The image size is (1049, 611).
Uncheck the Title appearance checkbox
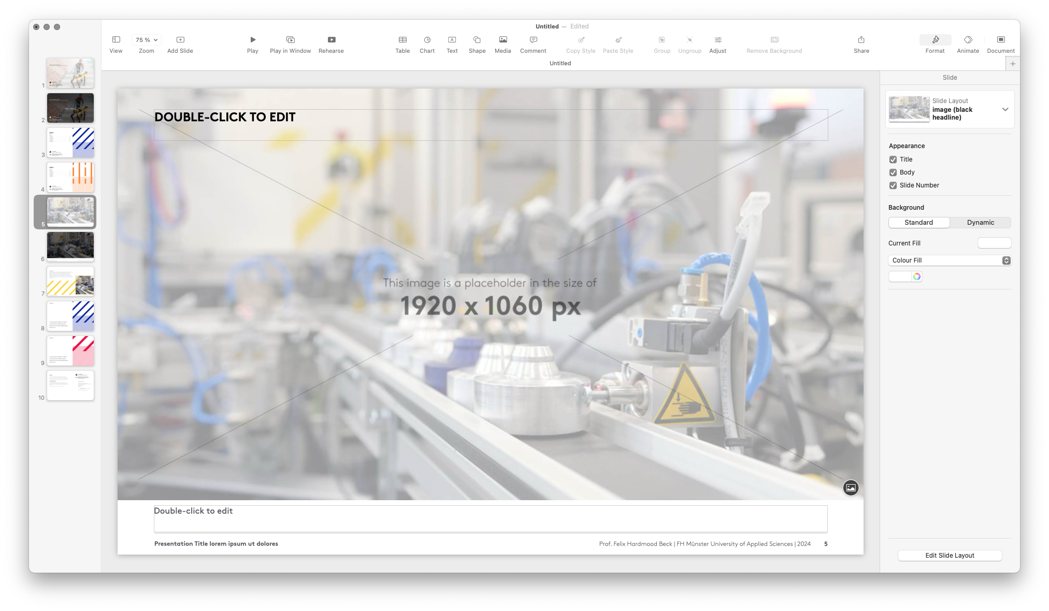tap(893, 159)
